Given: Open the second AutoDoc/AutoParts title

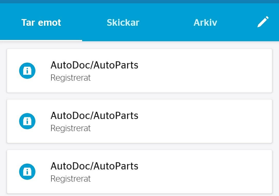Looking at the screenshot, I should tap(94, 115).
